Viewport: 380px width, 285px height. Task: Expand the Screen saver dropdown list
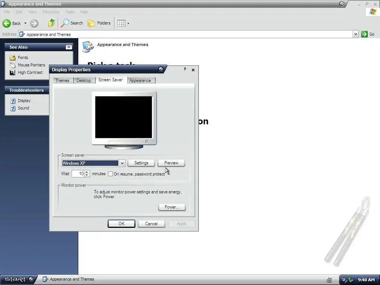pos(122,163)
